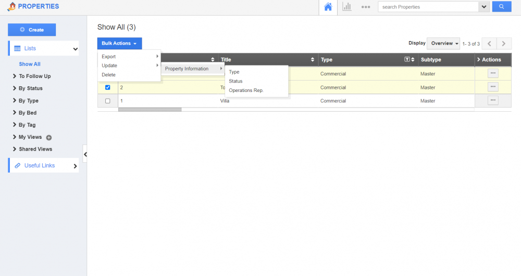Open the search Properties dropdown arrow
521x276 pixels.
[x=484, y=7]
